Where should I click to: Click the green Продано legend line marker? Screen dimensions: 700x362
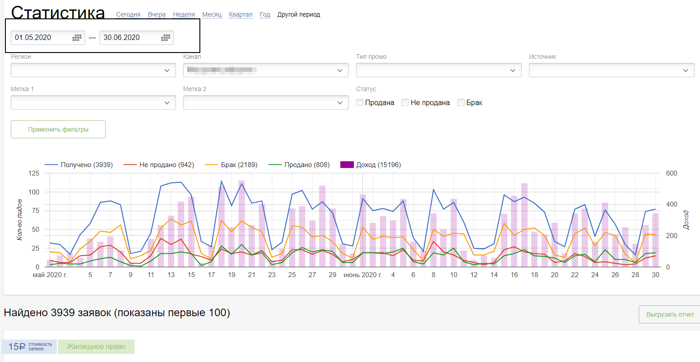click(275, 165)
